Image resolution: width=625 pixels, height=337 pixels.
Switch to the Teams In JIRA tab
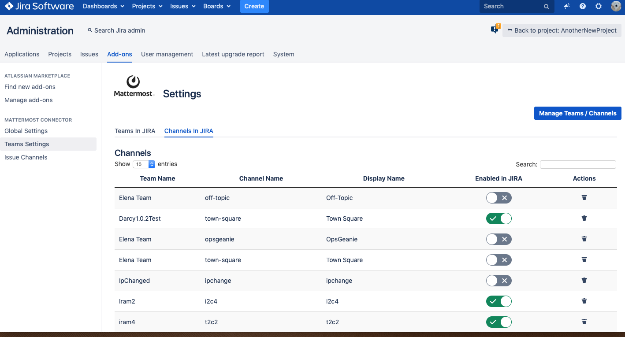135,131
